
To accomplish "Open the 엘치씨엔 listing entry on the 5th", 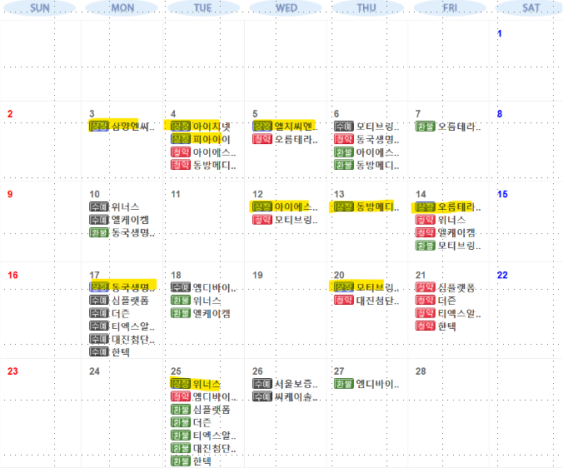I will pyautogui.click(x=285, y=127).
